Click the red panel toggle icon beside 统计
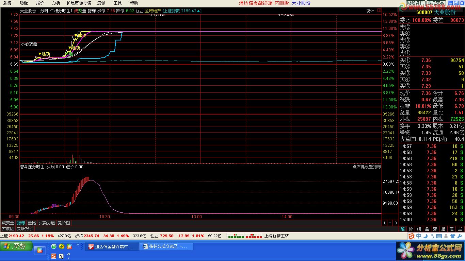 click(x=379, y=11)
